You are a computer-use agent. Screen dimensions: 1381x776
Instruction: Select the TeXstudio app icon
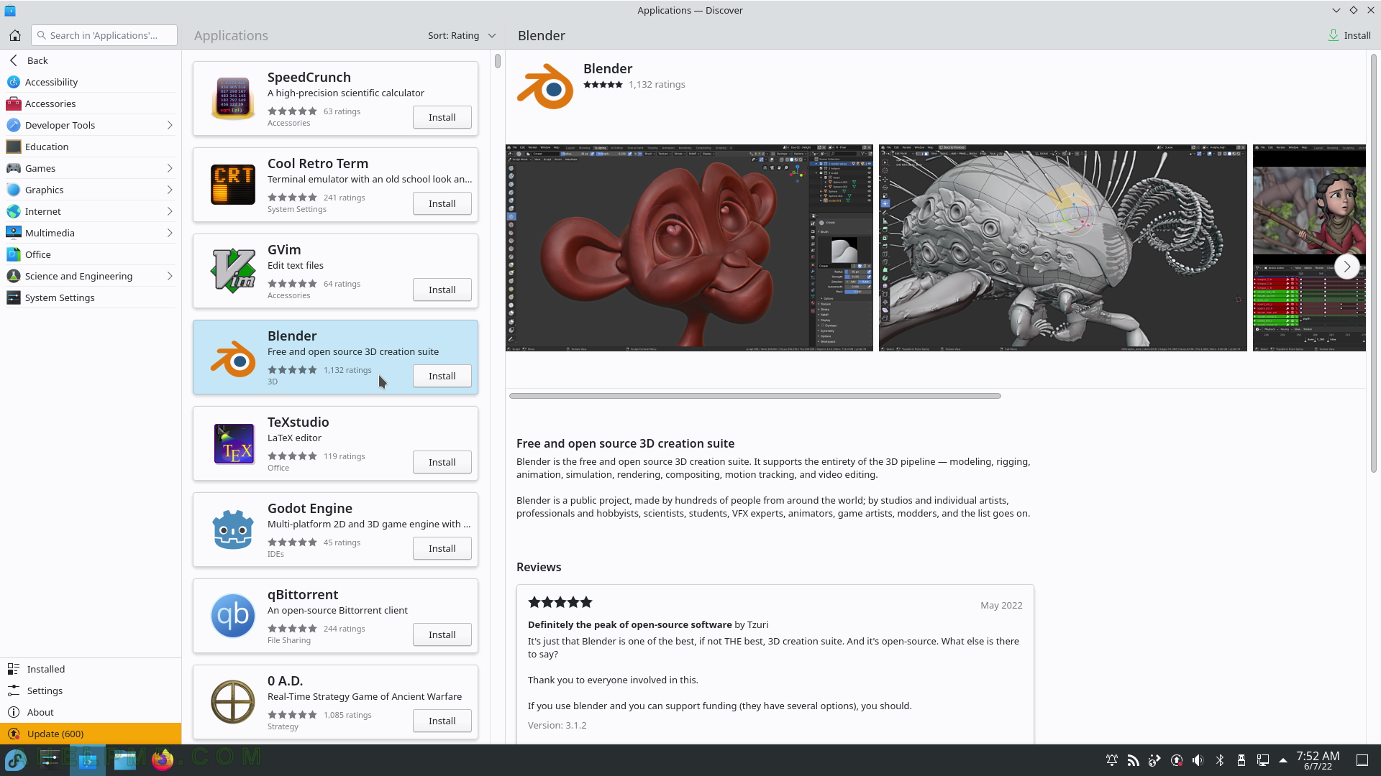[x=233, y=443]
